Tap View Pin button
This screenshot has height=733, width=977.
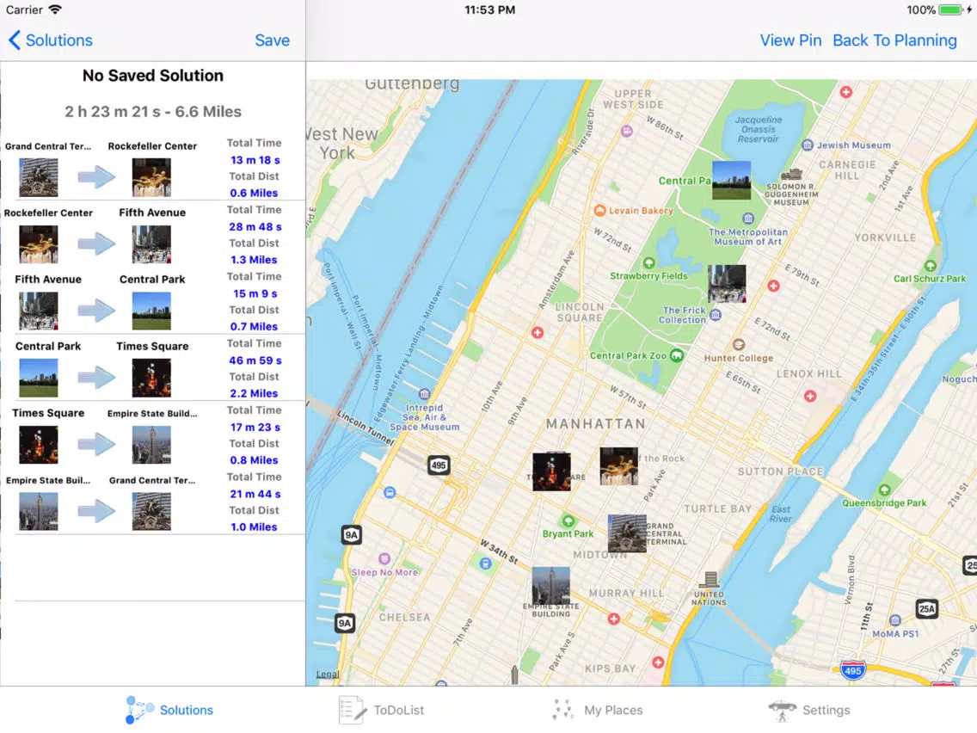point(790,40)
